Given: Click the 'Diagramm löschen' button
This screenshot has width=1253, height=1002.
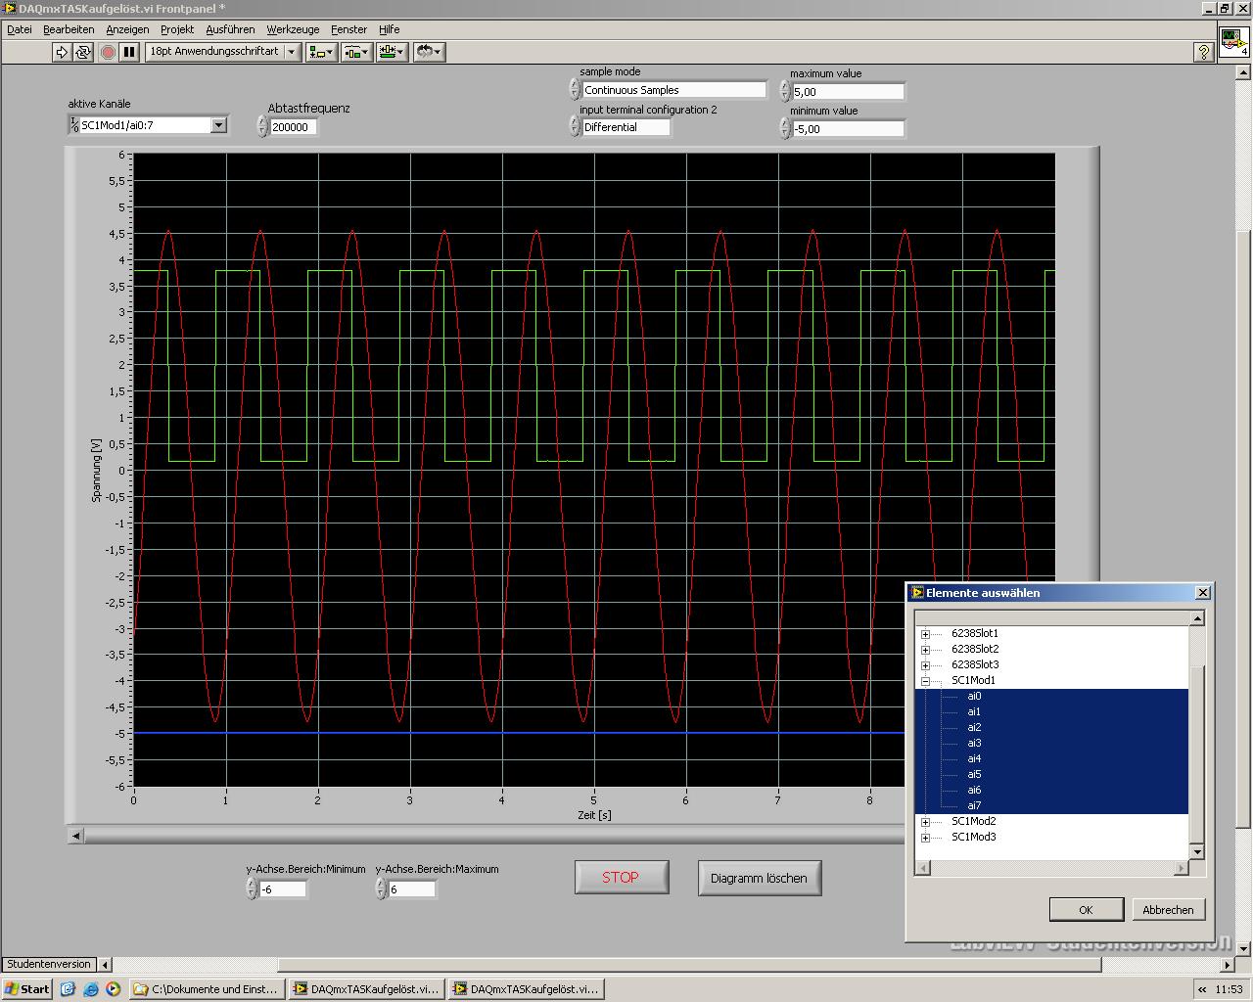Looking at the screenshot, I should pos(759,878).
